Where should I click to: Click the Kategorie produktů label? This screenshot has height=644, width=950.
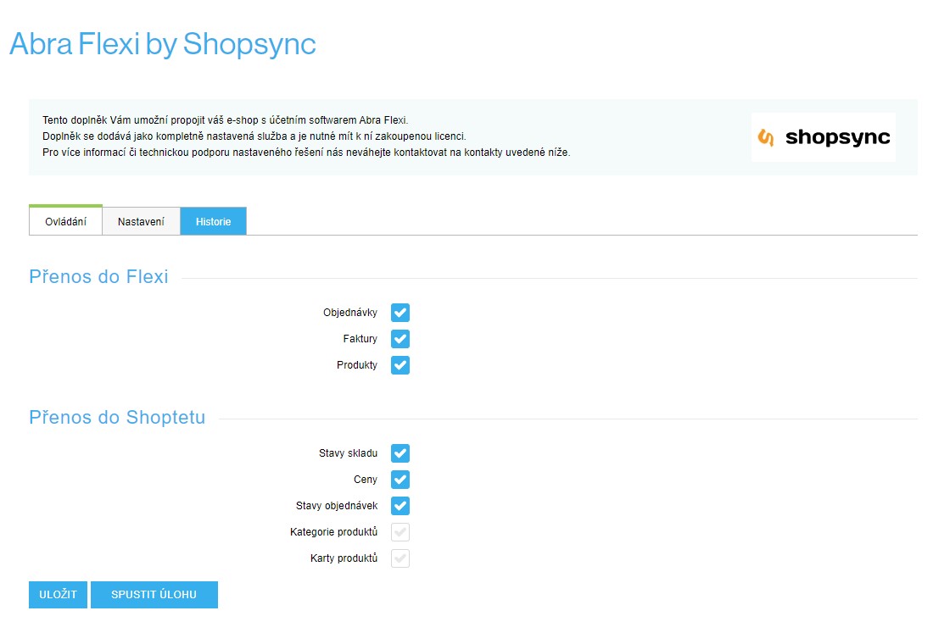pos(334,532)
